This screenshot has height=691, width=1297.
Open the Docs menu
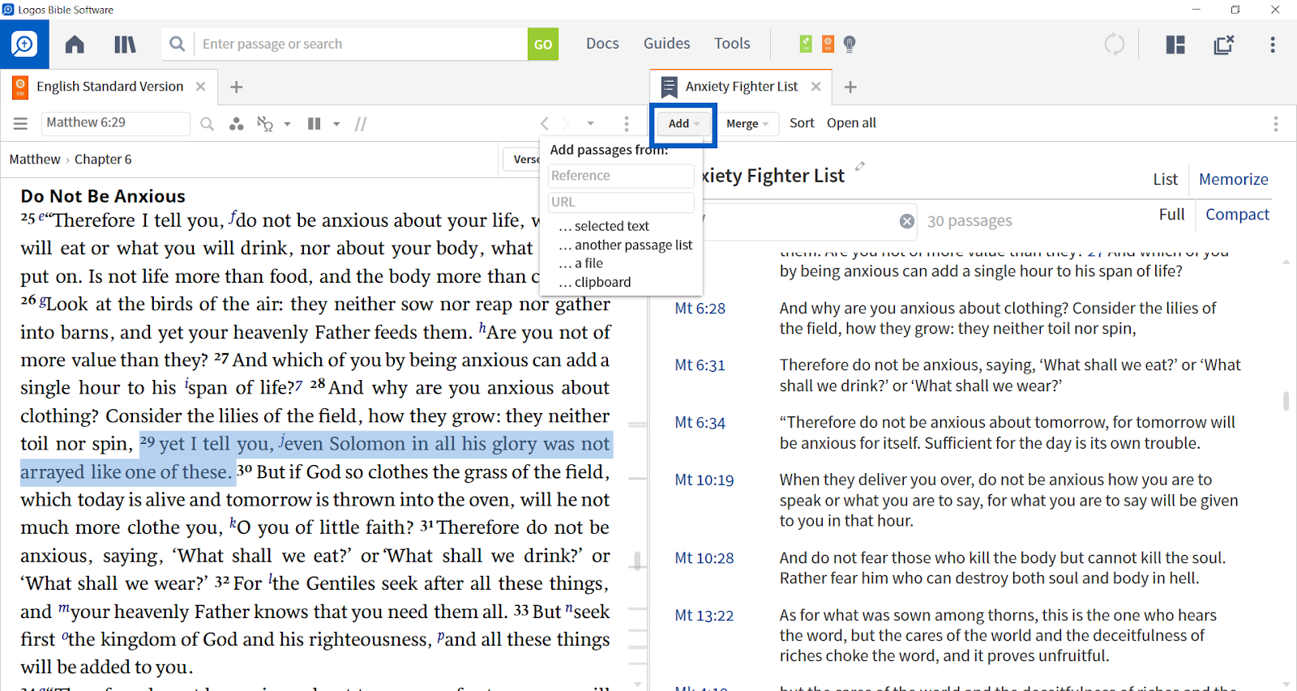tap(602, 44)
